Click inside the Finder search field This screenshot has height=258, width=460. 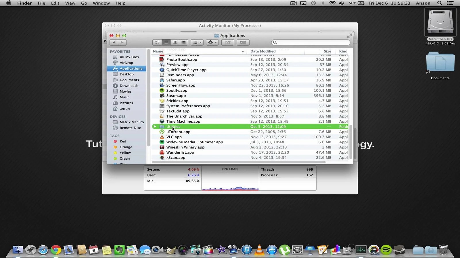(310, 42)
